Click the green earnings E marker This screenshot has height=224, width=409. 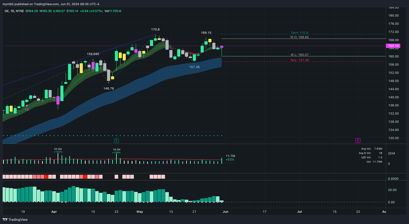(116, 140)
